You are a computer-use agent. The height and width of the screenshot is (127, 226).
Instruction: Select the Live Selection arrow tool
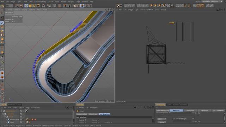[17, 6]
